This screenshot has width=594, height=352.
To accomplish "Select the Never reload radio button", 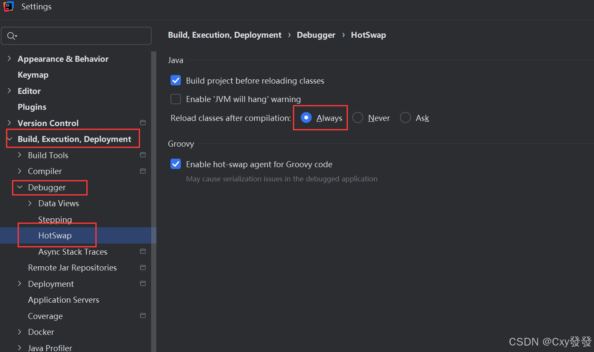I will click(x=358, y=117).
